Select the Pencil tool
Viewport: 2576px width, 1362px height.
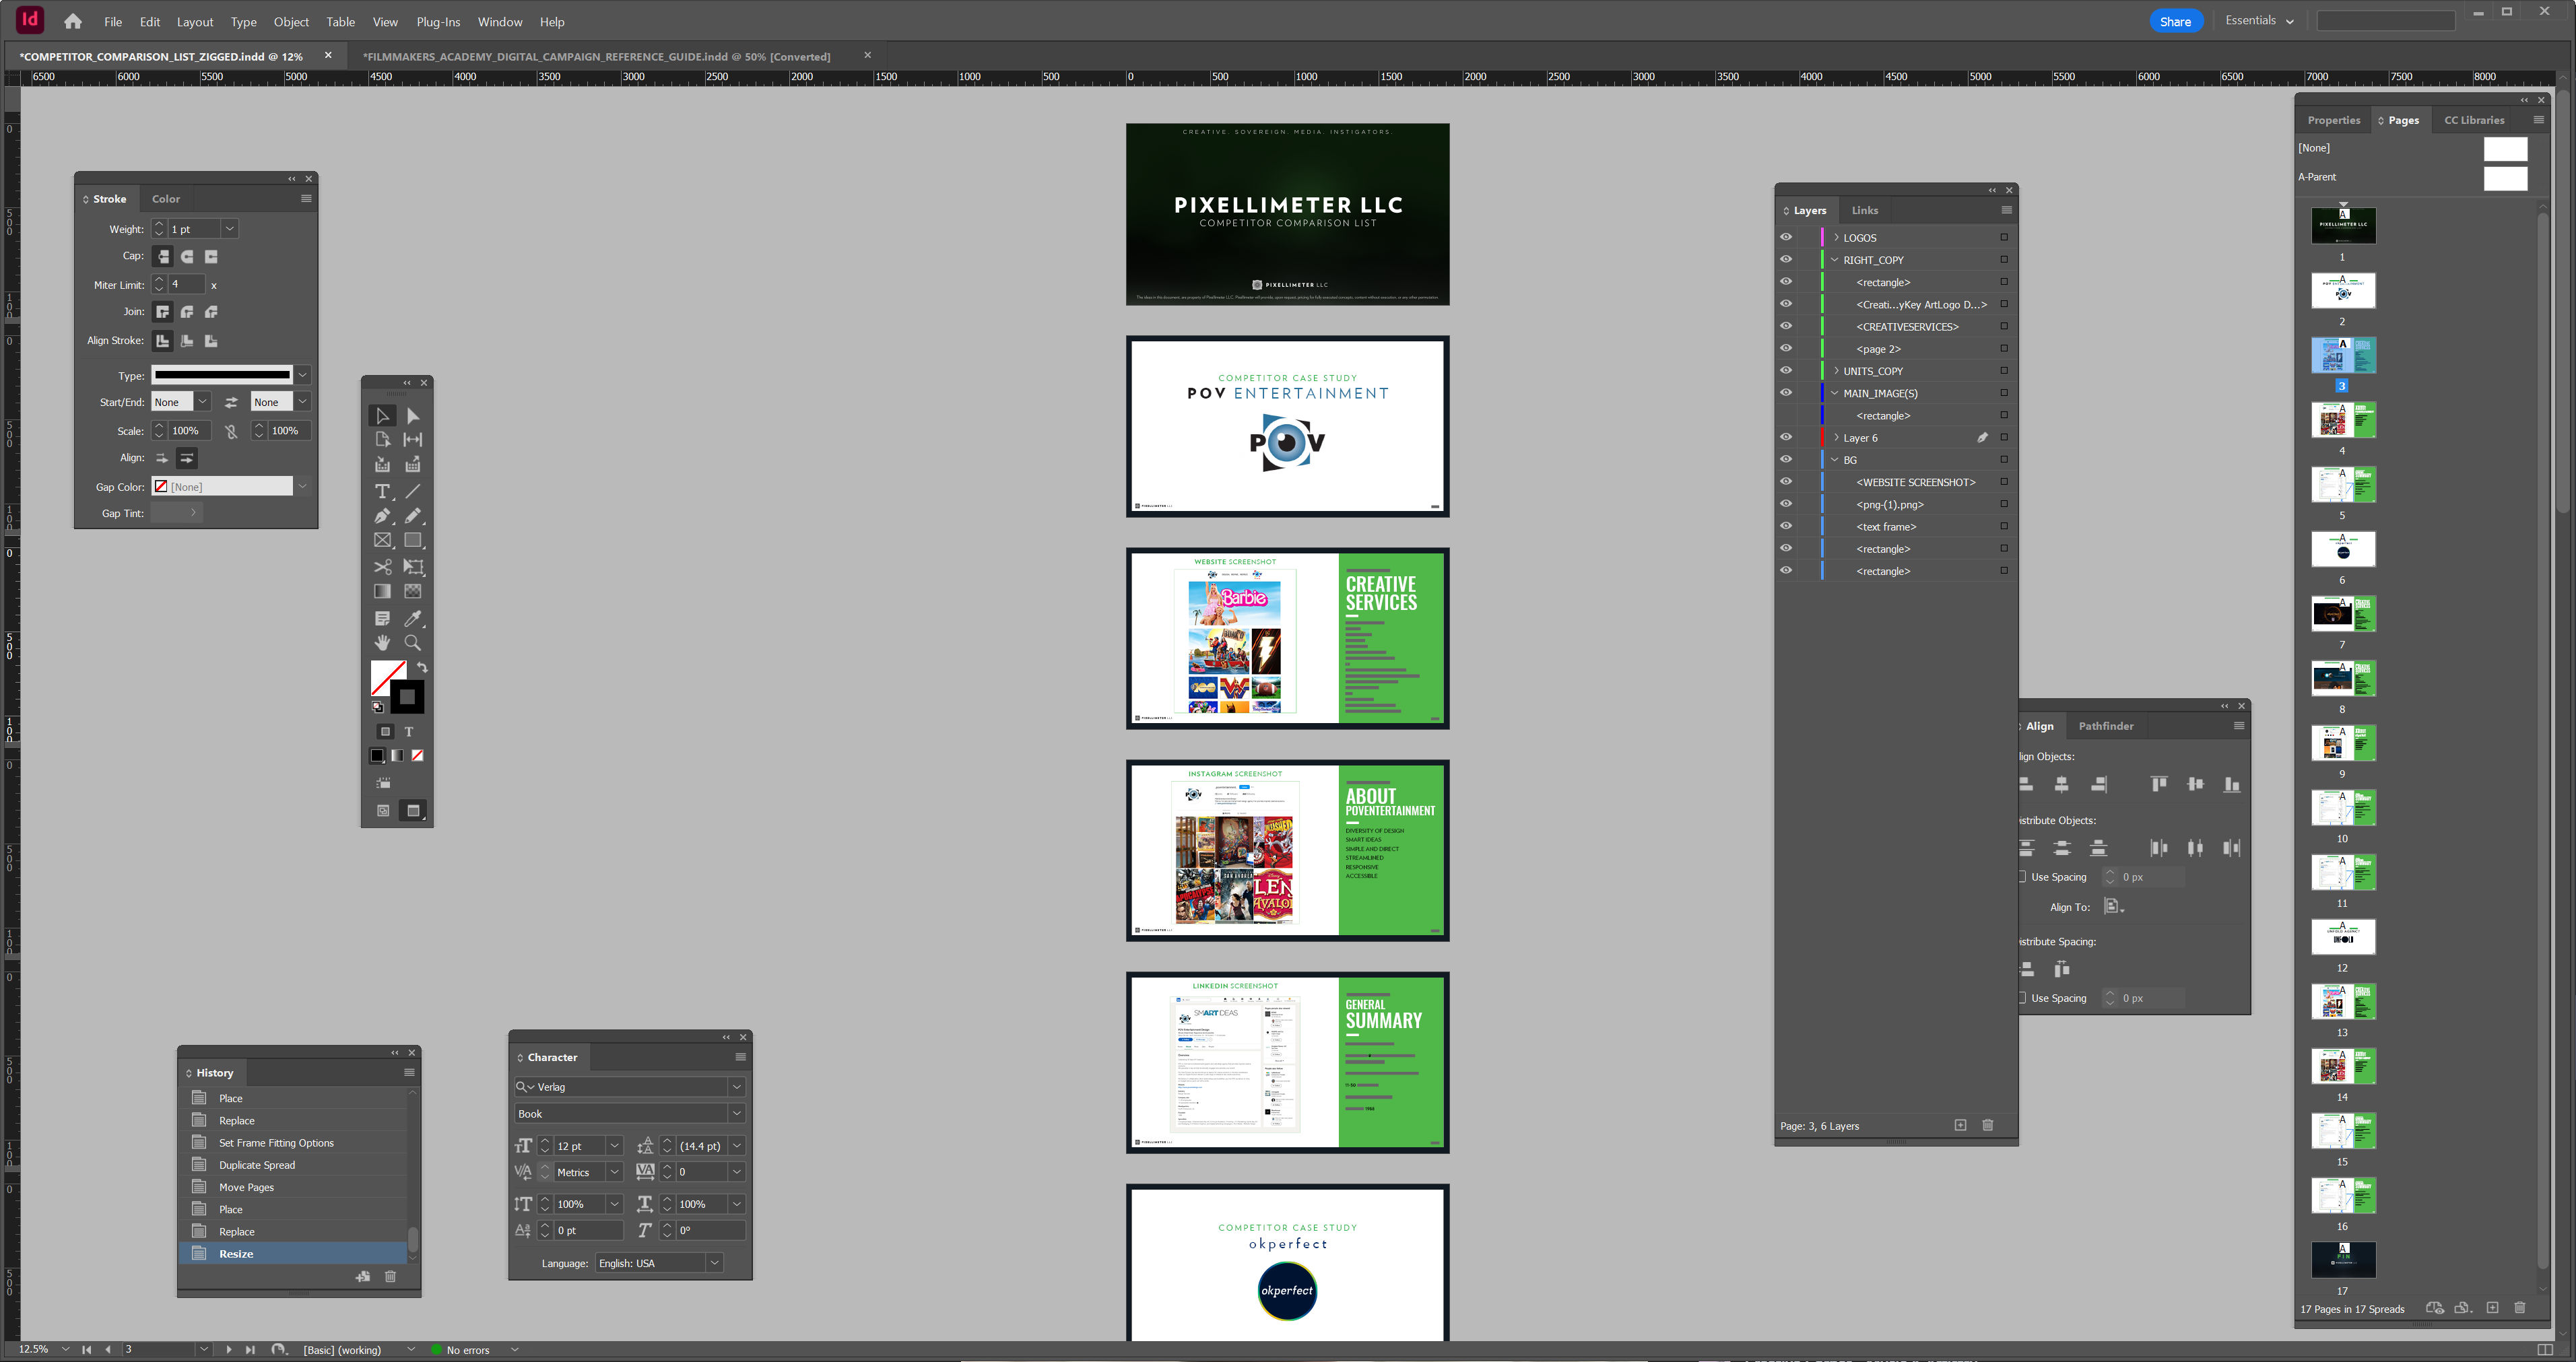(413, 515)
